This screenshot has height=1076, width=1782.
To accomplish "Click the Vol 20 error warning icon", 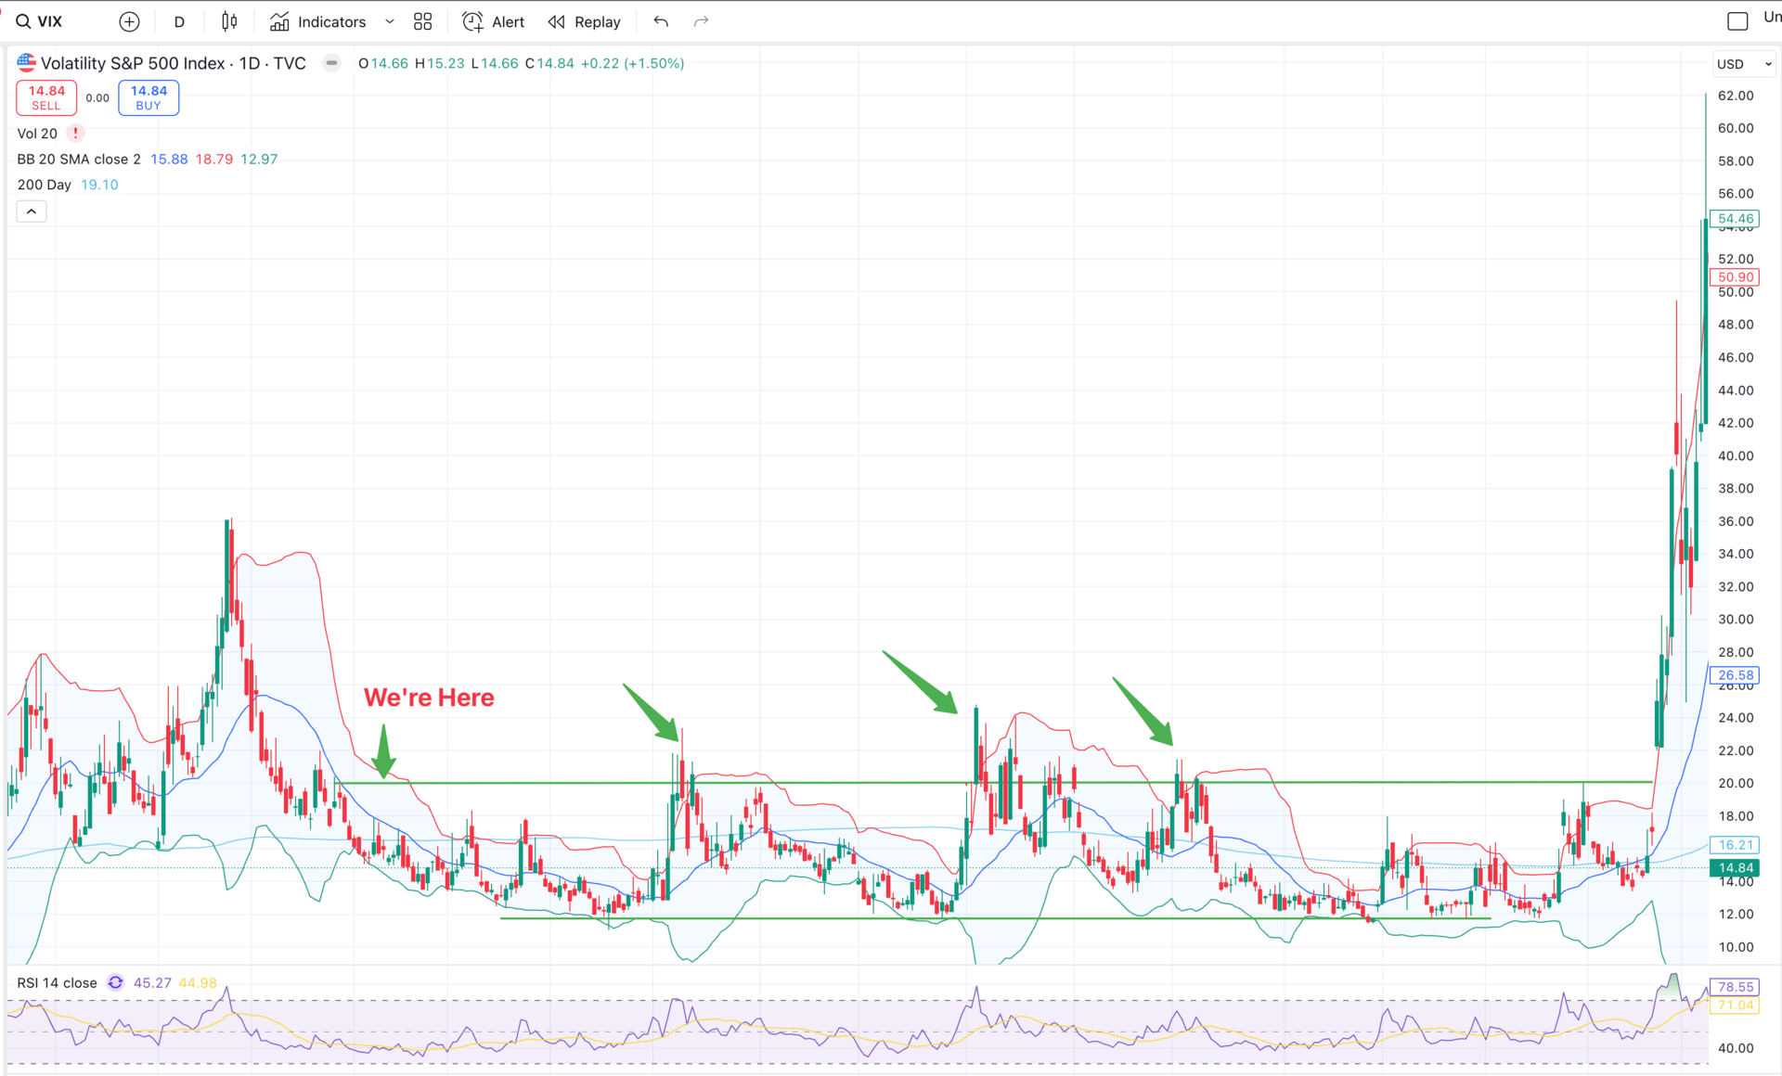I will pyautogui.click(x=75, y=133).
